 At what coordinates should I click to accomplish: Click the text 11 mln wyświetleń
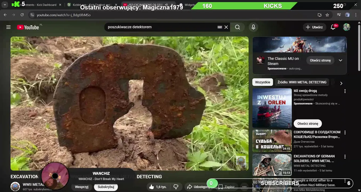coord(305,170)
